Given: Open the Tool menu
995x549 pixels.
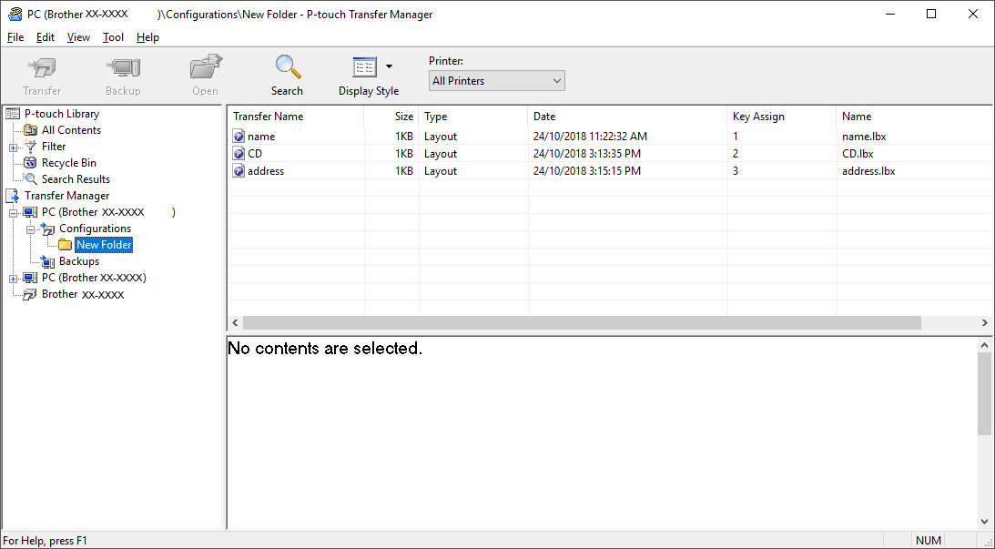Looking at the screenshot, I should click(113, 37).
